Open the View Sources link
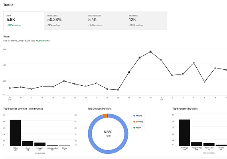 [36, 109]
